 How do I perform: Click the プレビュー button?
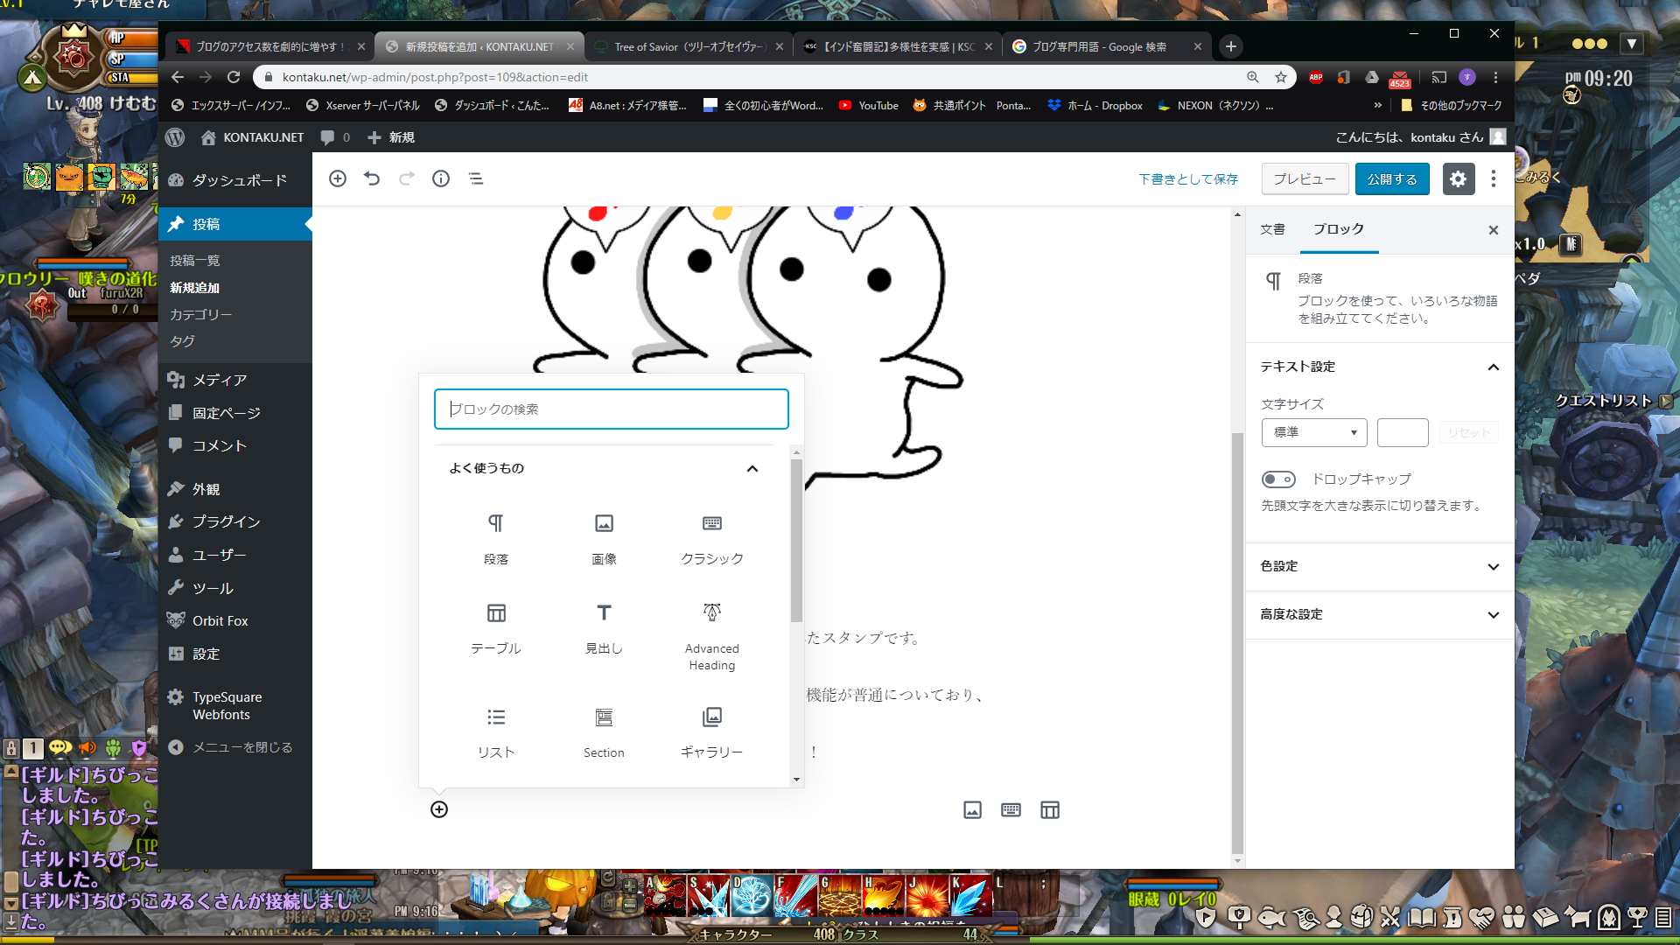click(x=1305, y=179)
